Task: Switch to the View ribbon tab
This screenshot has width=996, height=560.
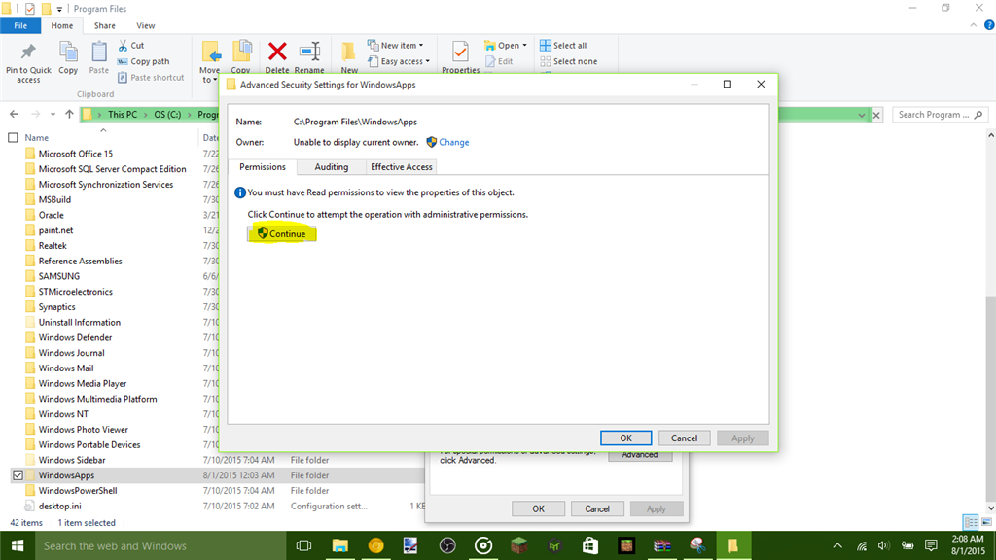Action: [146, 25]
